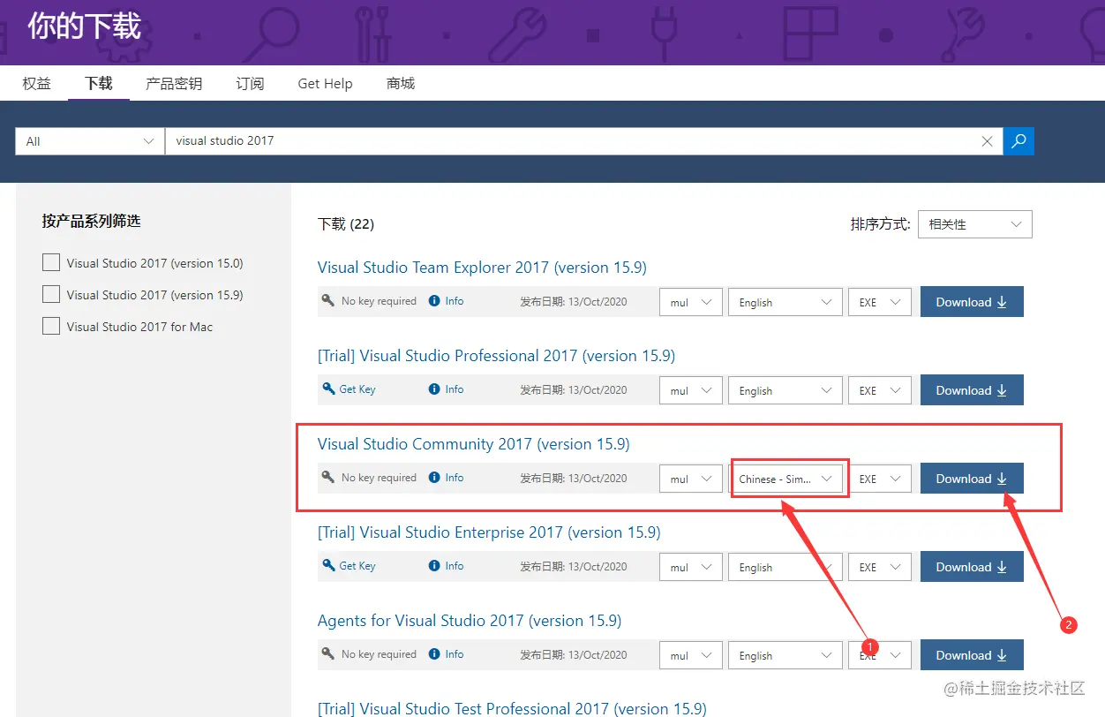The image size is (1105, 717).
Task: Switch to the 下载 tab
Action: point(99,84)
